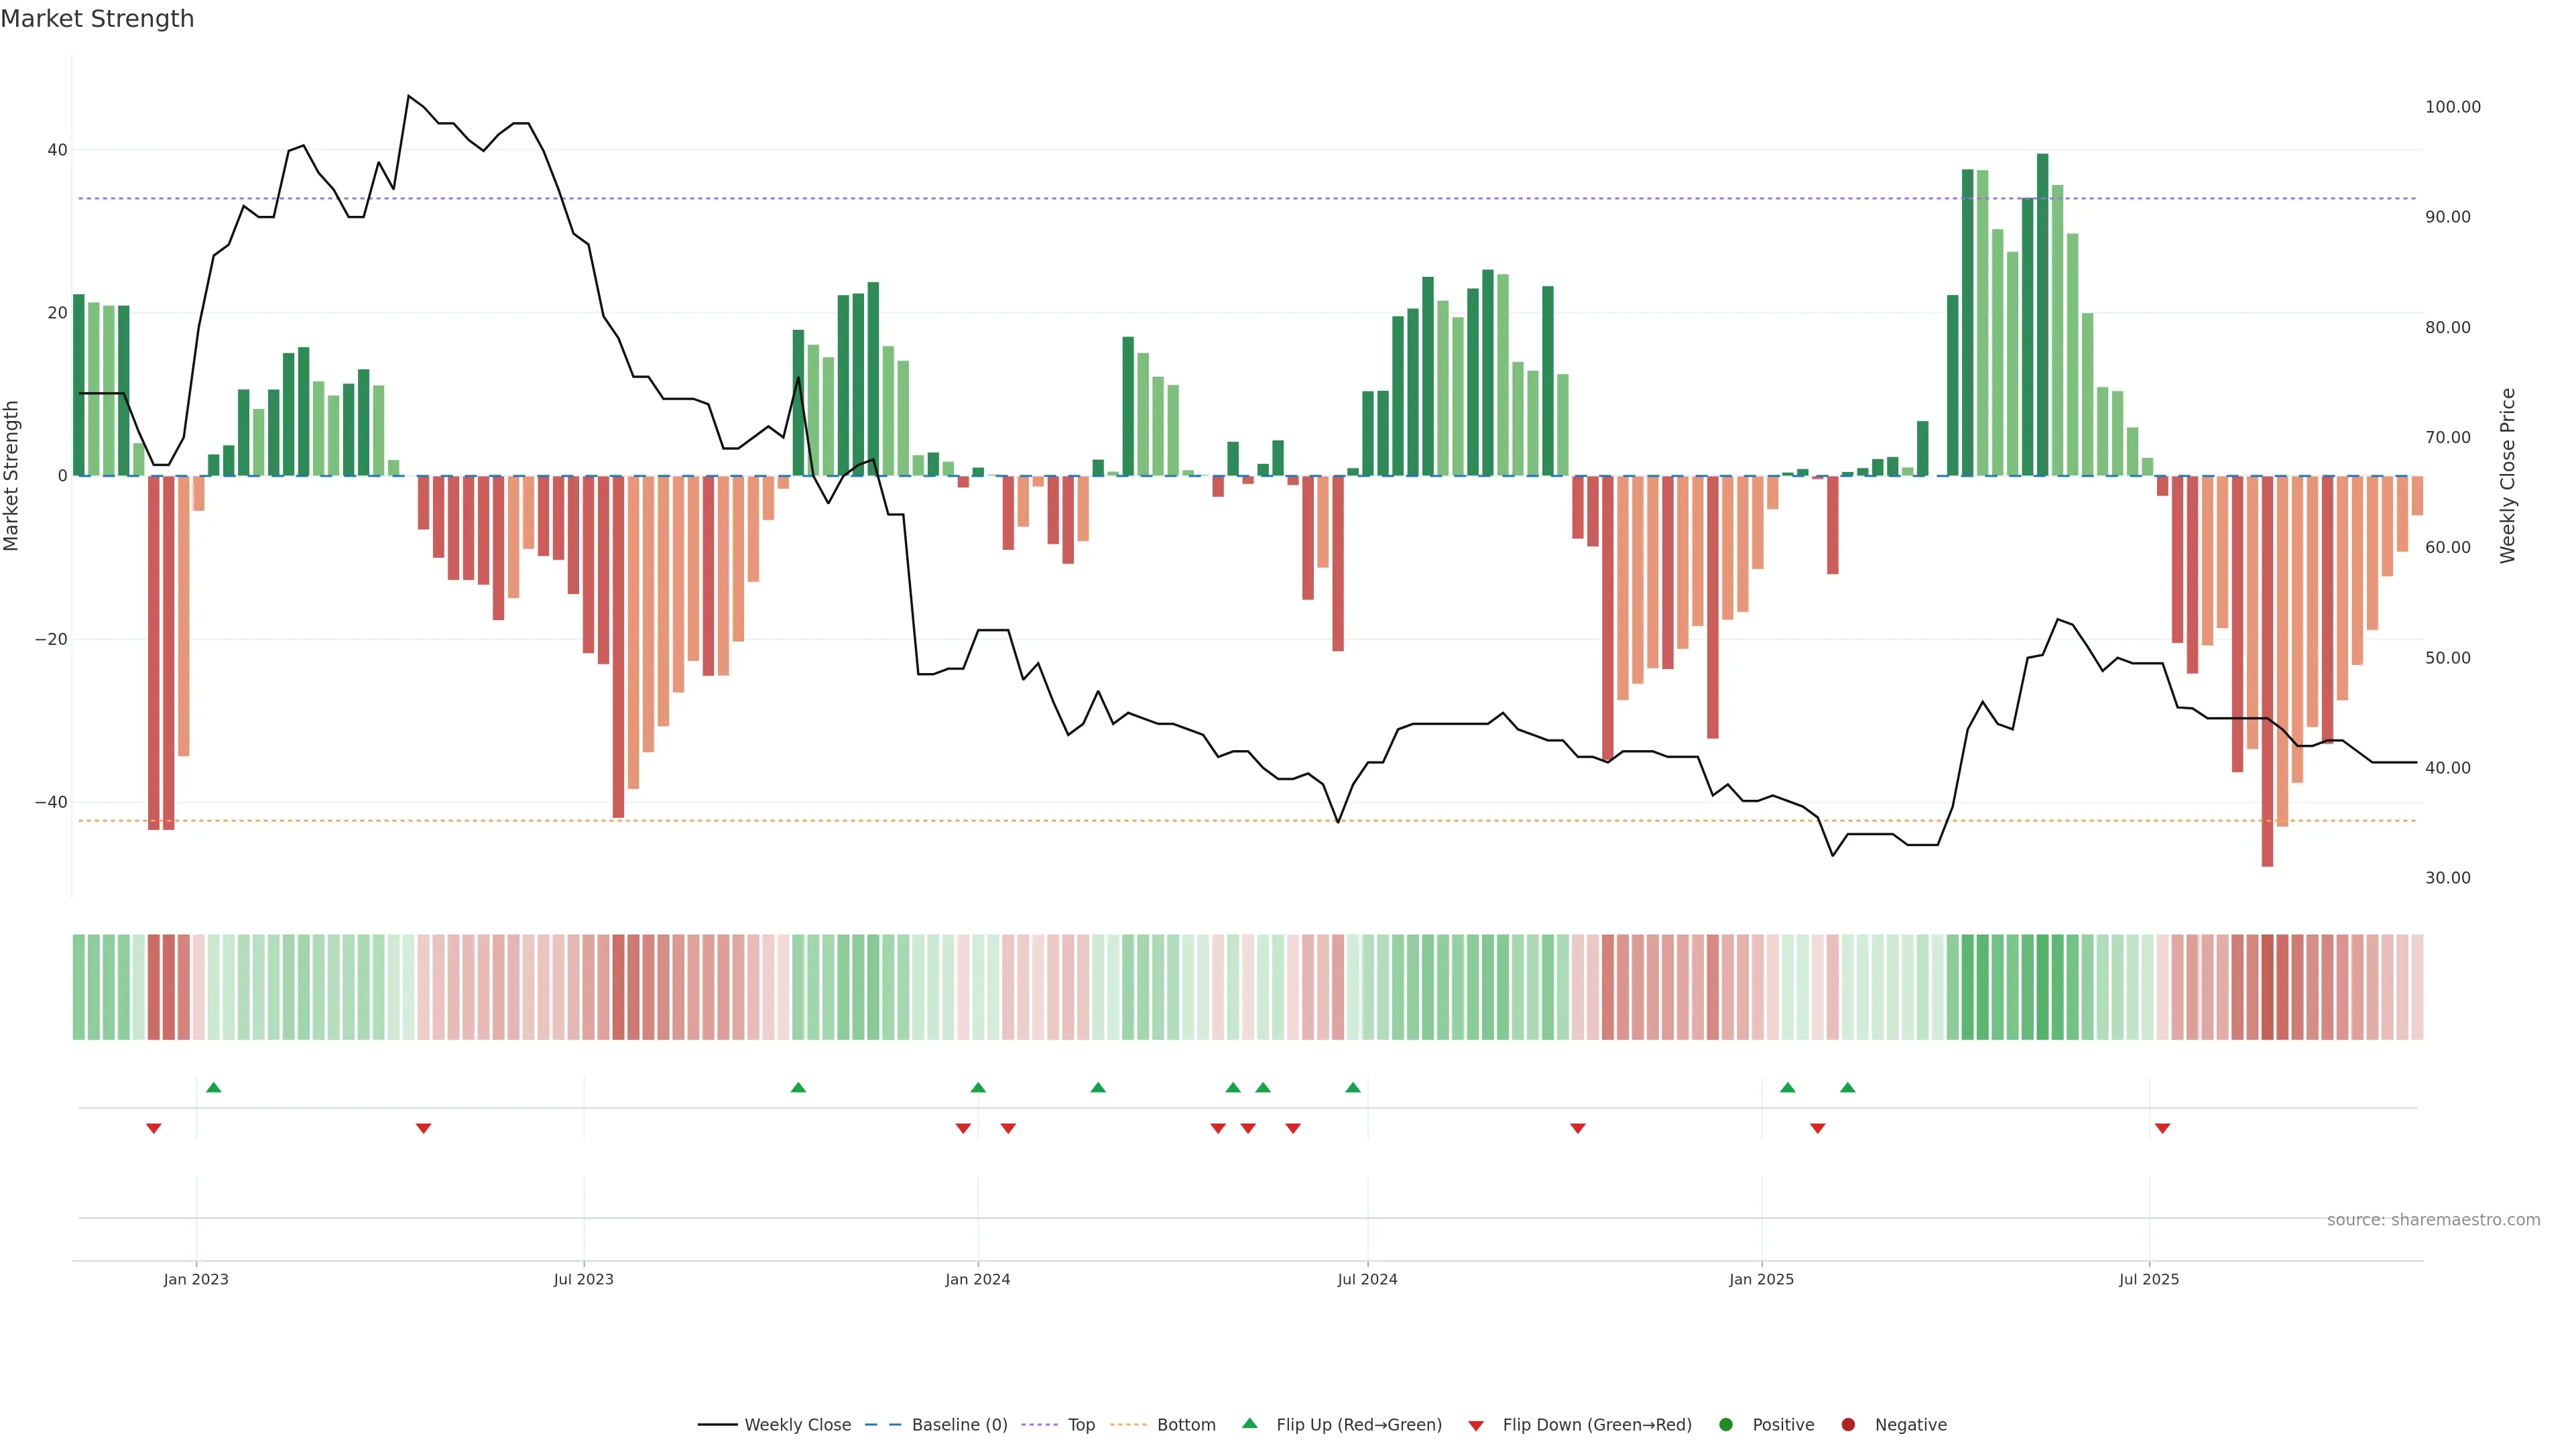The image size is (2574, 1448).
Task: Click the last green flip-up triangle in 2025
Action: [x=1847, y=1087]
